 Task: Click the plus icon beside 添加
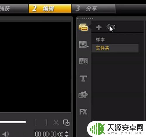coord(99,27)
